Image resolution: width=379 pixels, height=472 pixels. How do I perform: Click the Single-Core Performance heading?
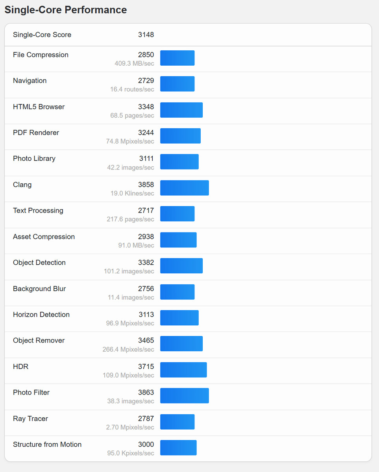[x=65, y=10]
